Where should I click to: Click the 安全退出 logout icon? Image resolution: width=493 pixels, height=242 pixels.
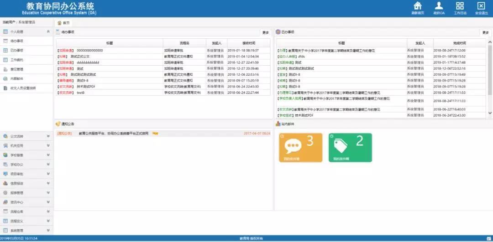pos(481,6)
